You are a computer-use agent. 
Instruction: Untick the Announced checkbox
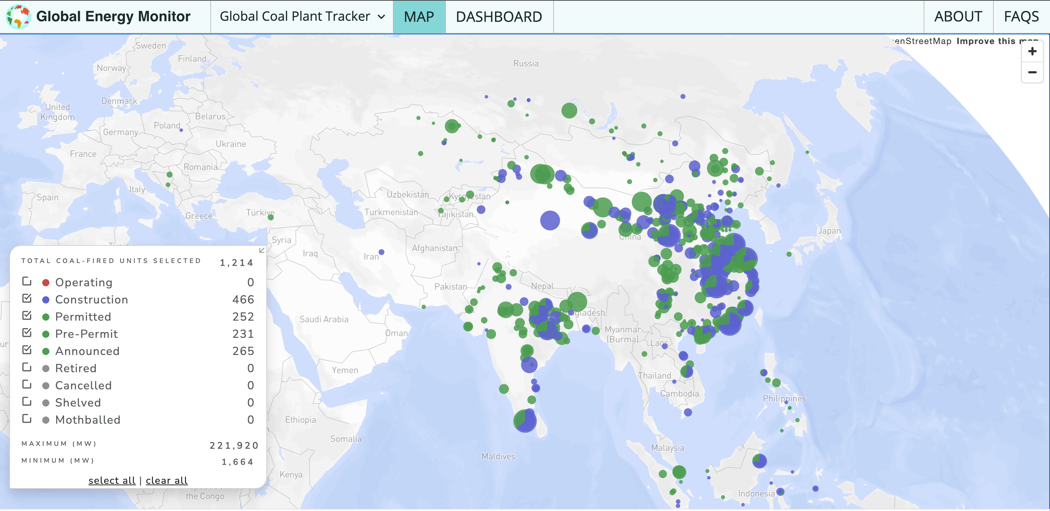[27, 350]
